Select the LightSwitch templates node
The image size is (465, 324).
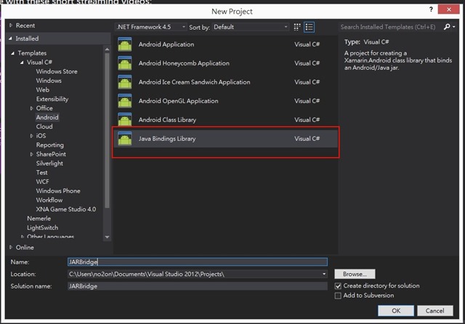point(42,227)
